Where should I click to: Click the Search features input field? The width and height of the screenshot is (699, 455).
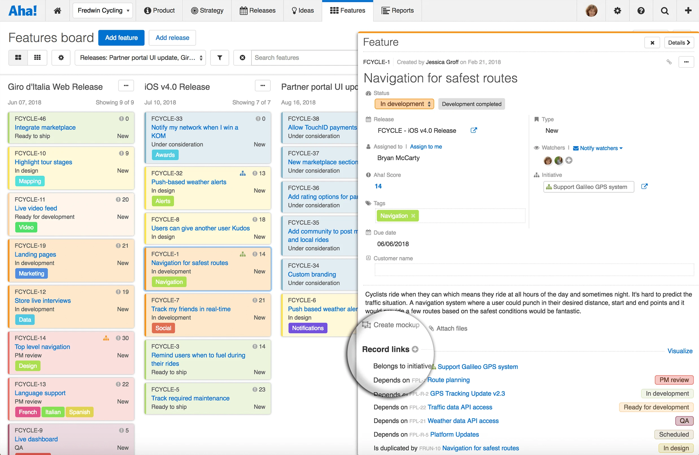[304, 58]
